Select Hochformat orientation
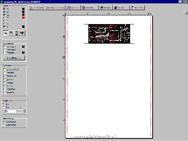Viewport: 188px width, 141px height. tap(4, 122)
